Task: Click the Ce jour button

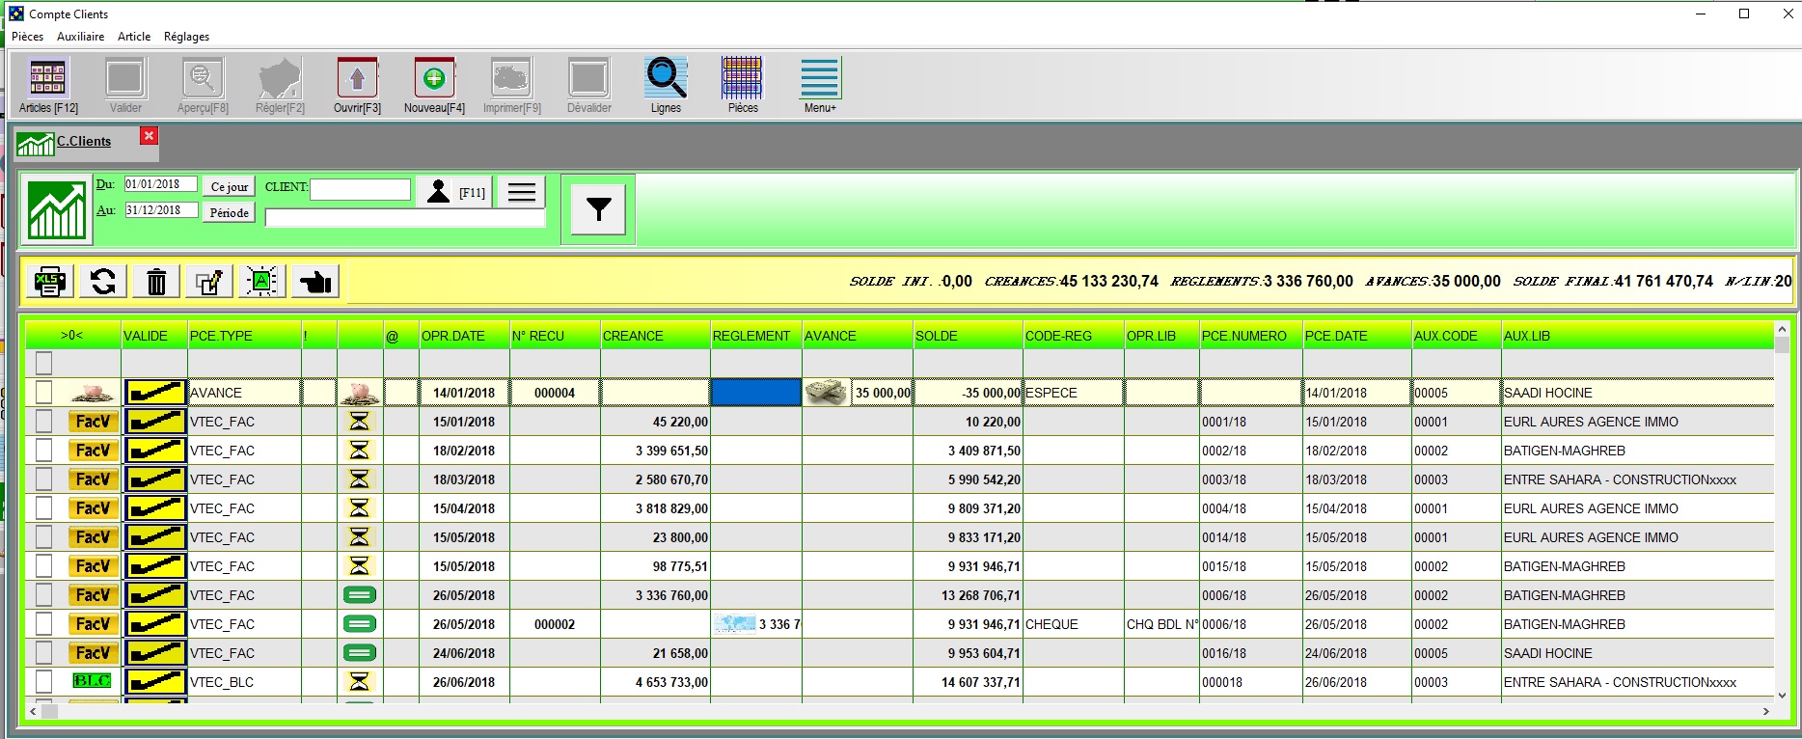Action: (230, 187)
